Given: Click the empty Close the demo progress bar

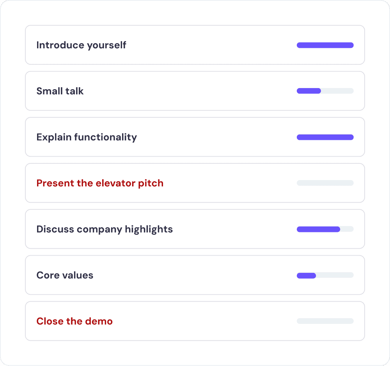Looking at the screenshot, I should pos(325,321).
